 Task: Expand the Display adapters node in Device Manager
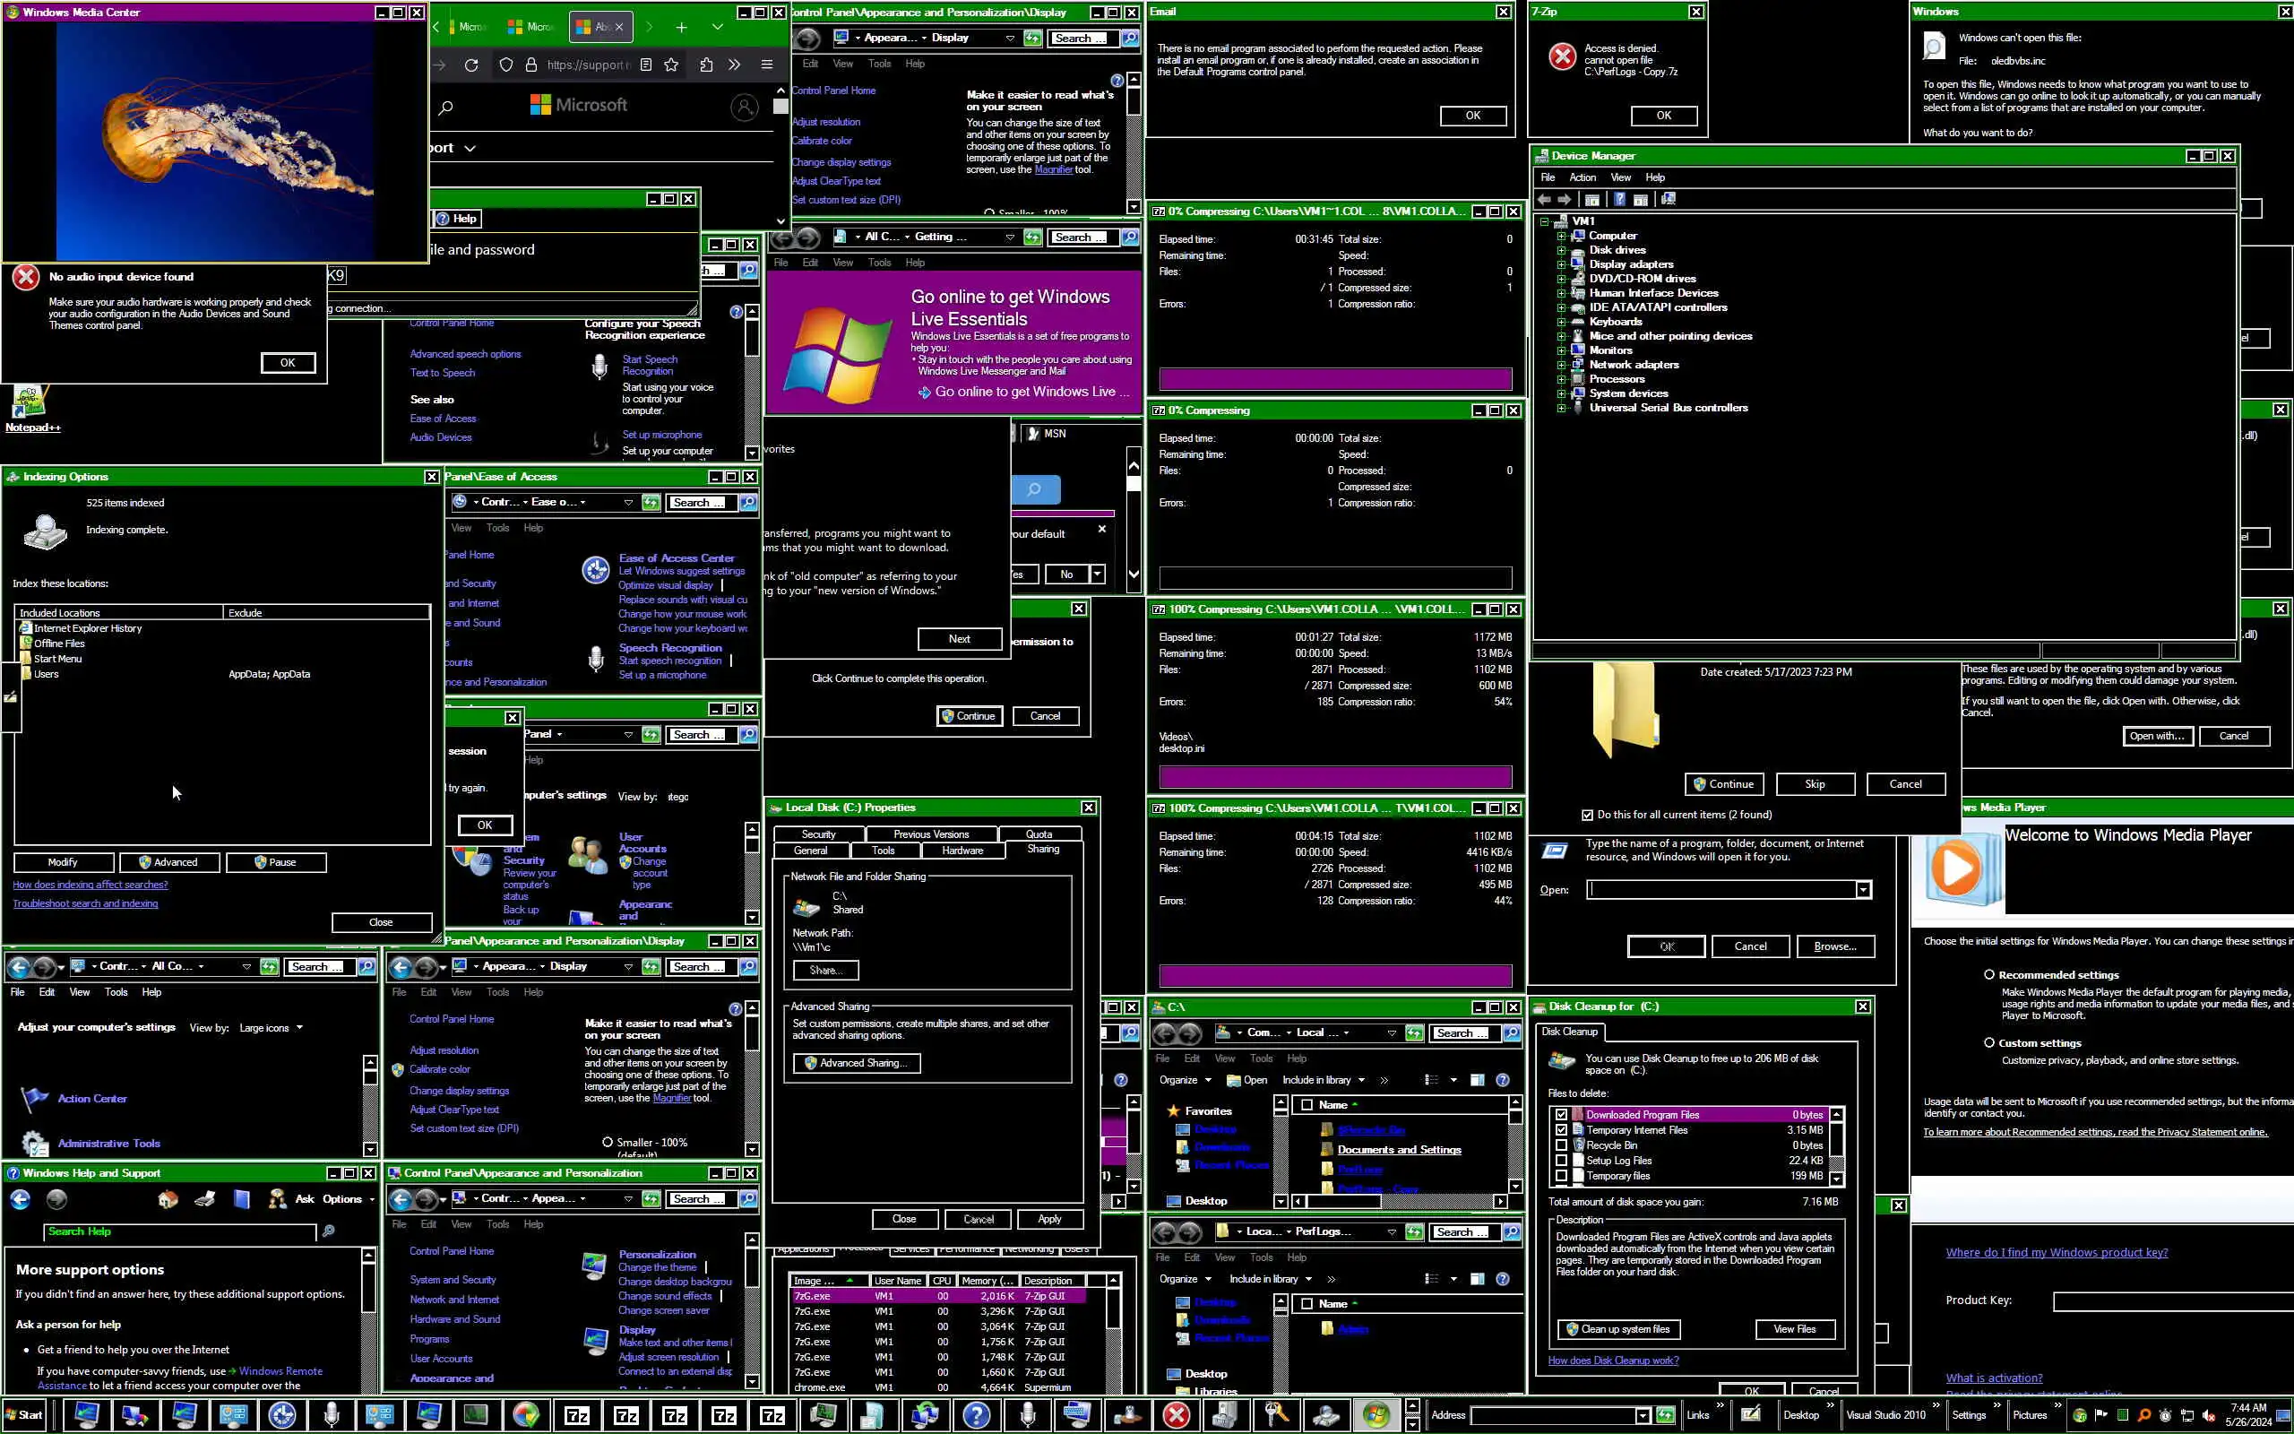pos(1561,264)
